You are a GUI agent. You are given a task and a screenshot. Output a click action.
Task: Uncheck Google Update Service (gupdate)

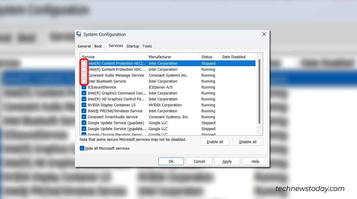click(84, 123)
